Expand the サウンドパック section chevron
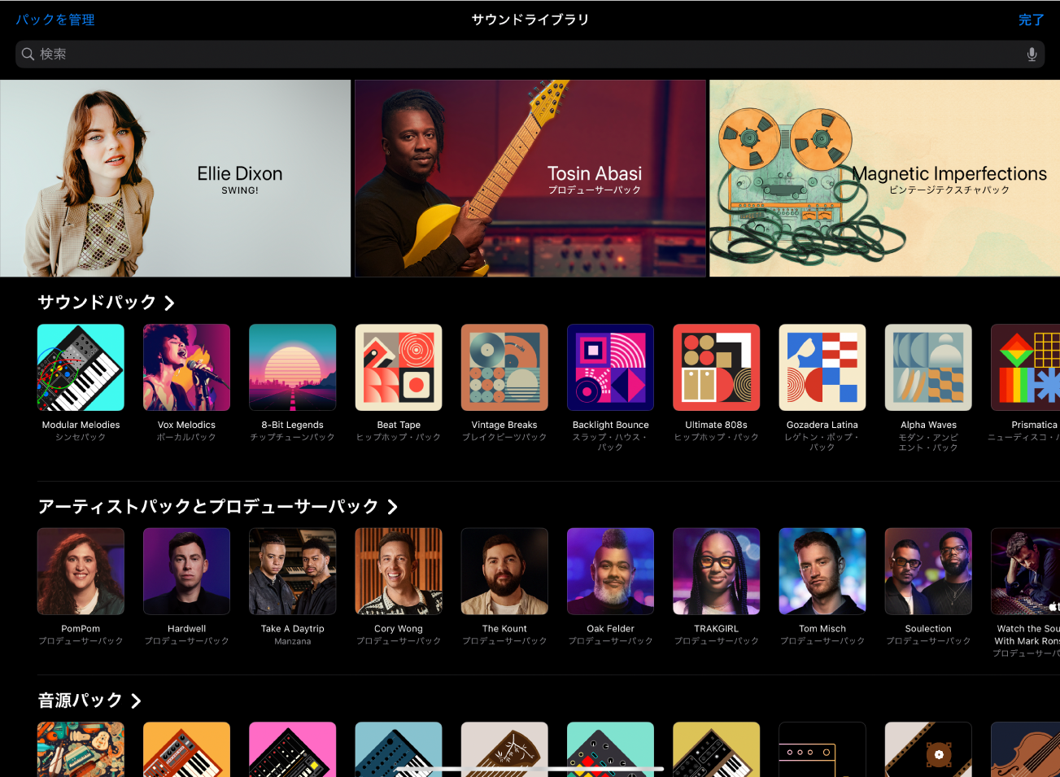Viewport: 1060px width, 777px height. pos(169,303)
